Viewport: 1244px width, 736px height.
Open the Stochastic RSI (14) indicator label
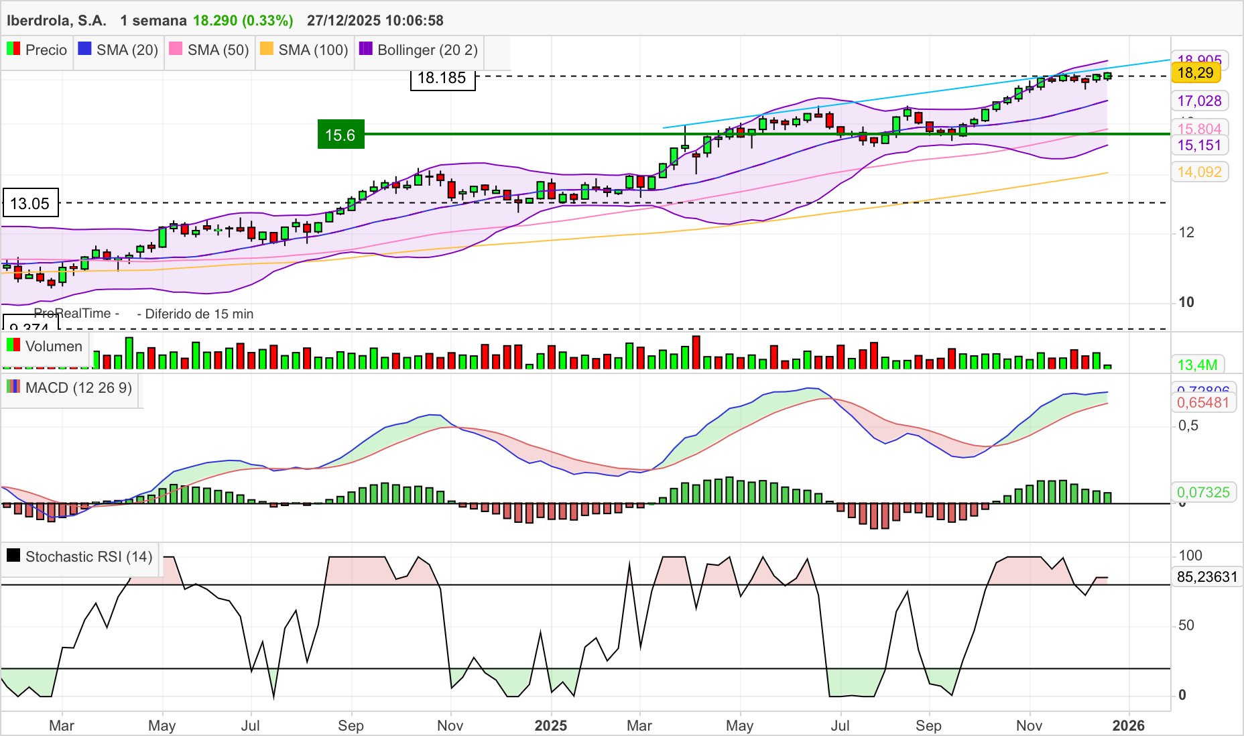click(x=89, y=557)
